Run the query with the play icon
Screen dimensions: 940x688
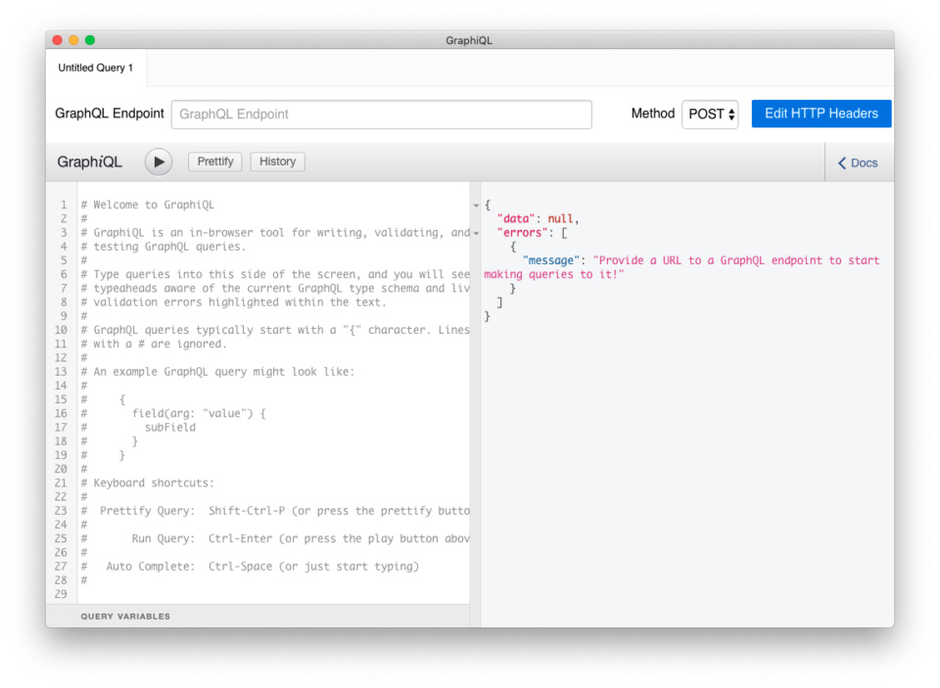click(x=158, y=161)
